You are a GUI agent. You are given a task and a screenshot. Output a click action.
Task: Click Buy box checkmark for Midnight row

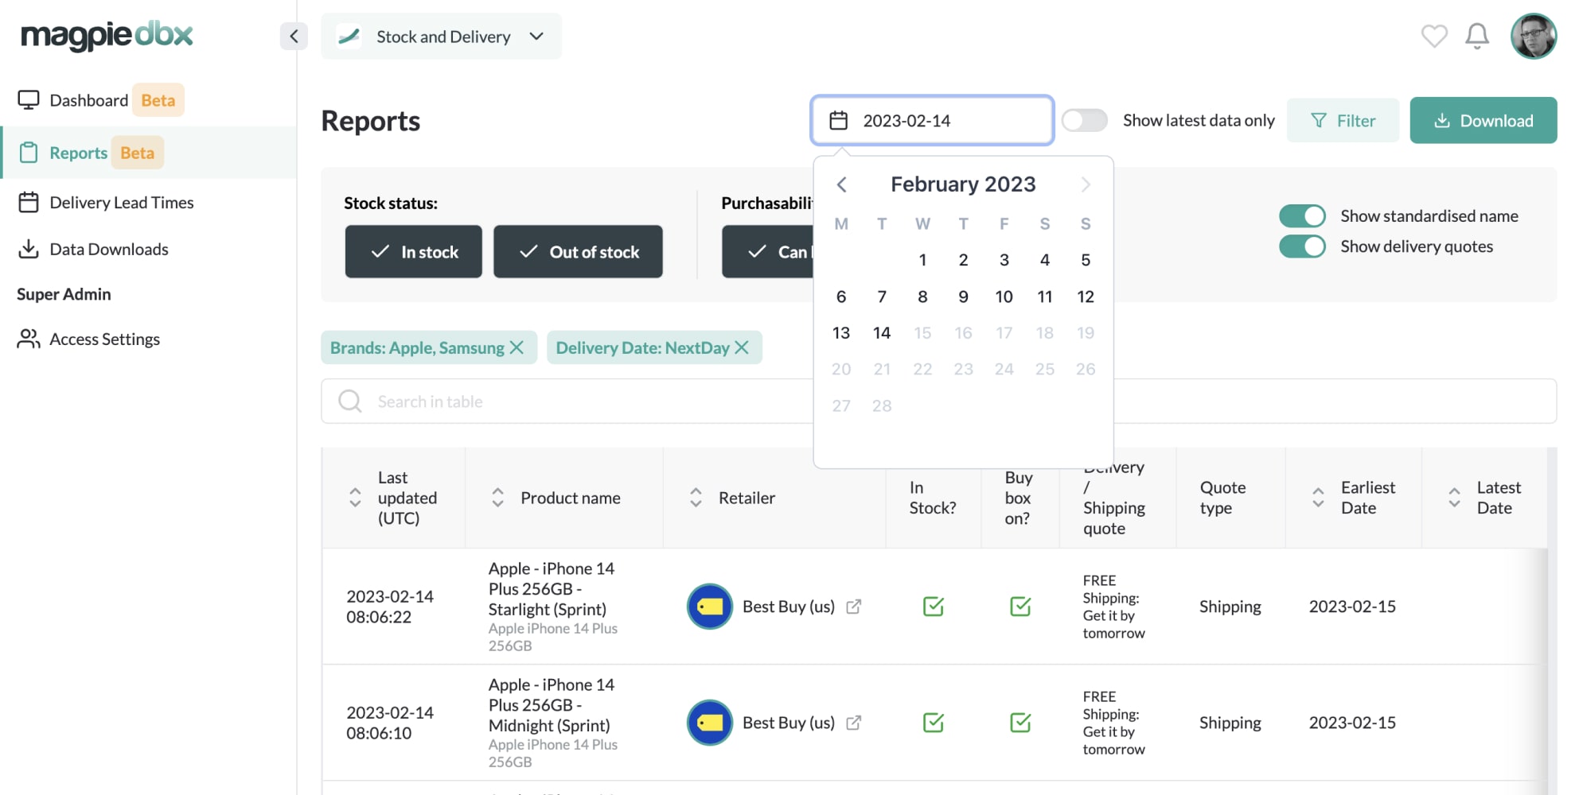1020,723
